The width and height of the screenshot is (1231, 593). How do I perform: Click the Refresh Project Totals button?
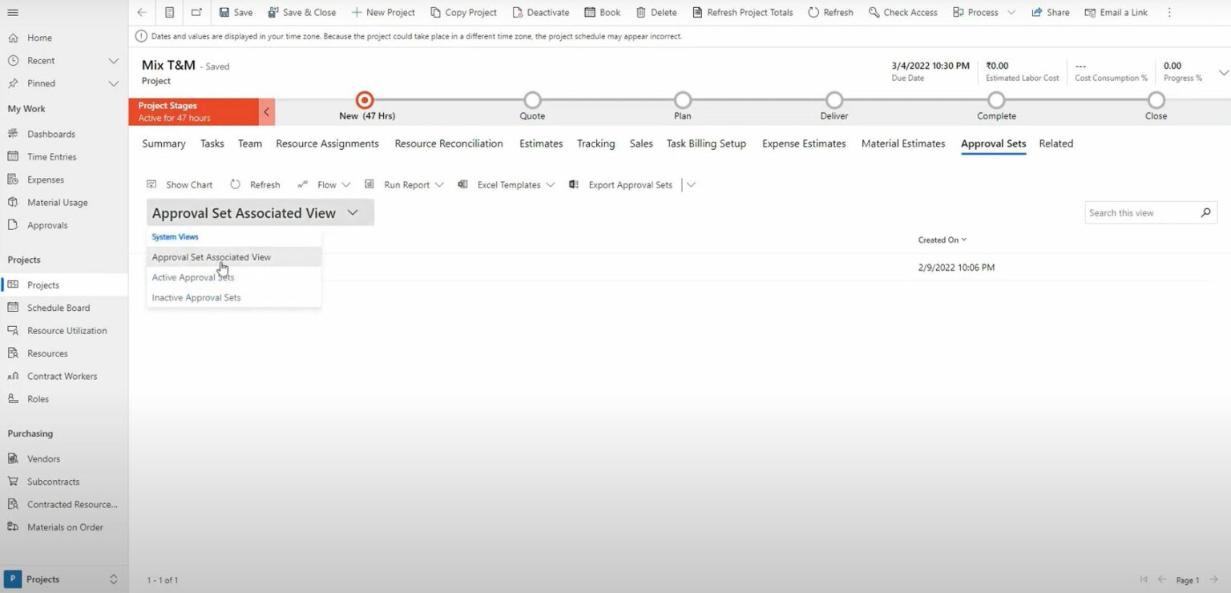click(x=743, y=12)
